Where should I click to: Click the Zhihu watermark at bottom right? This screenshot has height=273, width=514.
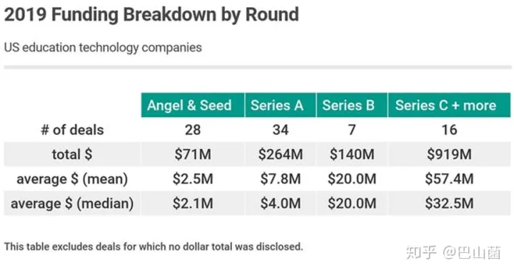453,253
